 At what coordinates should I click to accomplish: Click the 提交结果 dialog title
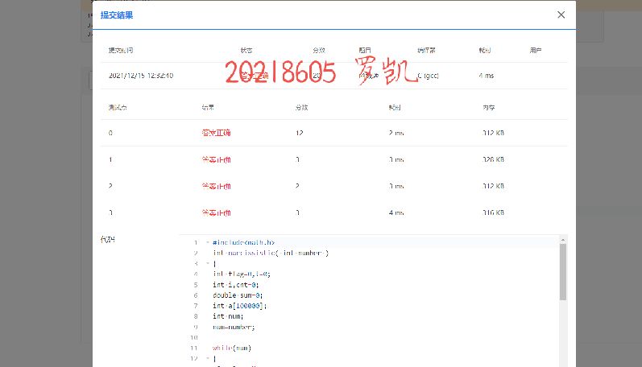click(117, 15)
